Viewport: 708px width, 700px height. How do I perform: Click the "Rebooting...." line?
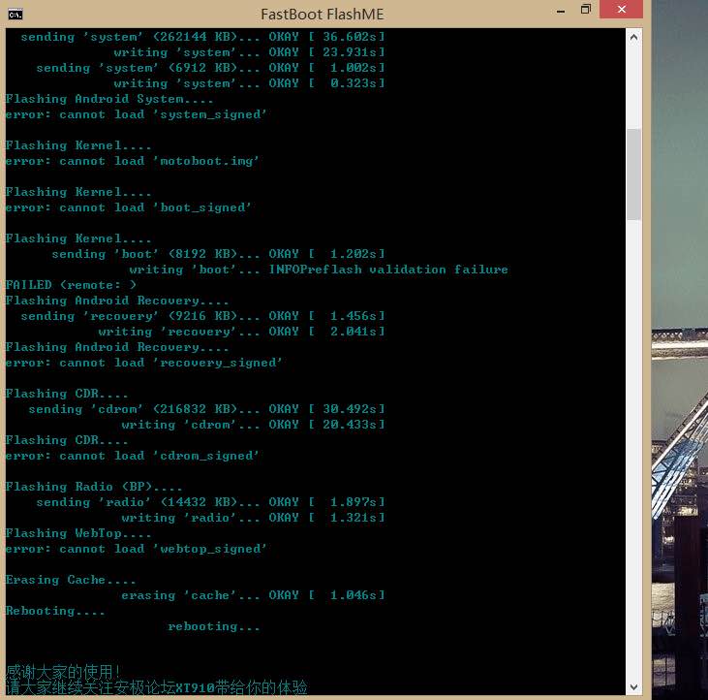(55, 611)
